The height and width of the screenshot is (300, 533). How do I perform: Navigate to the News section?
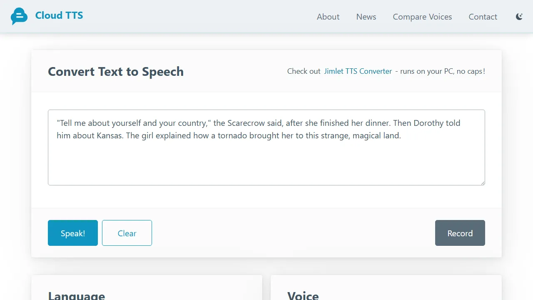(366, 17)
